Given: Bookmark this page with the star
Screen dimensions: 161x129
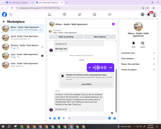Looking at the screenshot, I should 147,8.
